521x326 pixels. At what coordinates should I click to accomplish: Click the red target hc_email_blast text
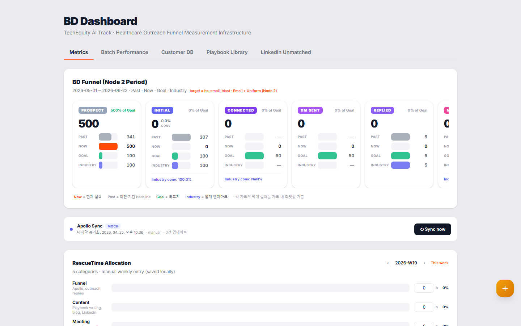[233, 91]
